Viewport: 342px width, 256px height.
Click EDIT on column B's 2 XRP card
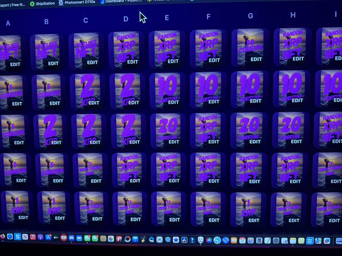point(56,143)
